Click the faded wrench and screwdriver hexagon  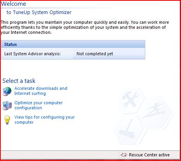(131, 100)
